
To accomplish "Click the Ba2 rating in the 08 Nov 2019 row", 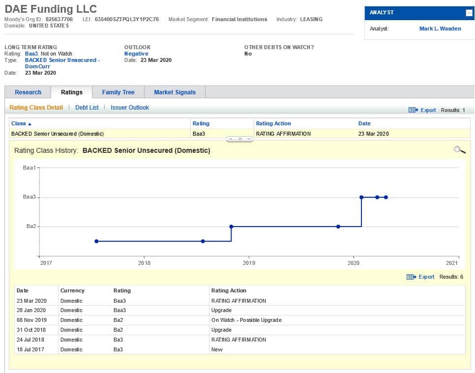I will [x=118, y=320].
